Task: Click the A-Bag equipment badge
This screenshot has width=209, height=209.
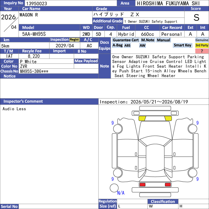Action: (x=117, y=45)
